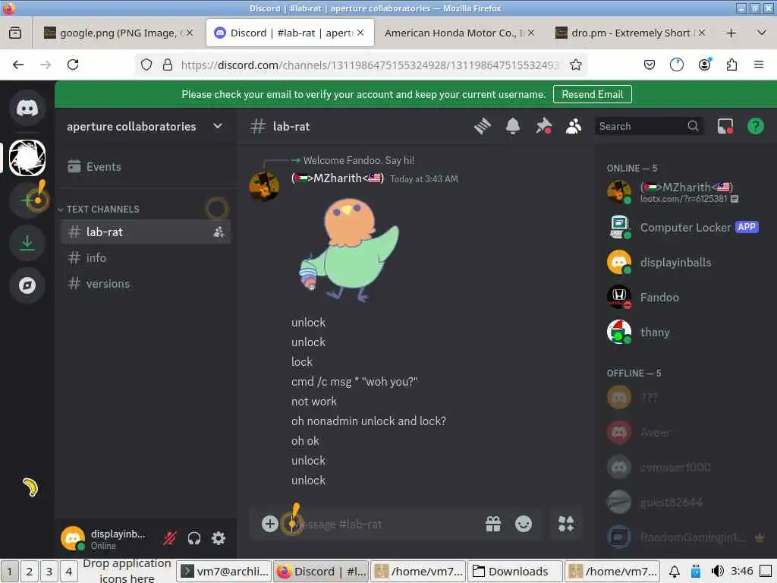Close the Discord browser tab
Image resolution: width=777 pixels, height=583 pixels.
[360, 33]
